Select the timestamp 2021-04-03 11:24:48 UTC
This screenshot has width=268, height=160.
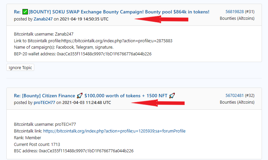tap(87, 103)
